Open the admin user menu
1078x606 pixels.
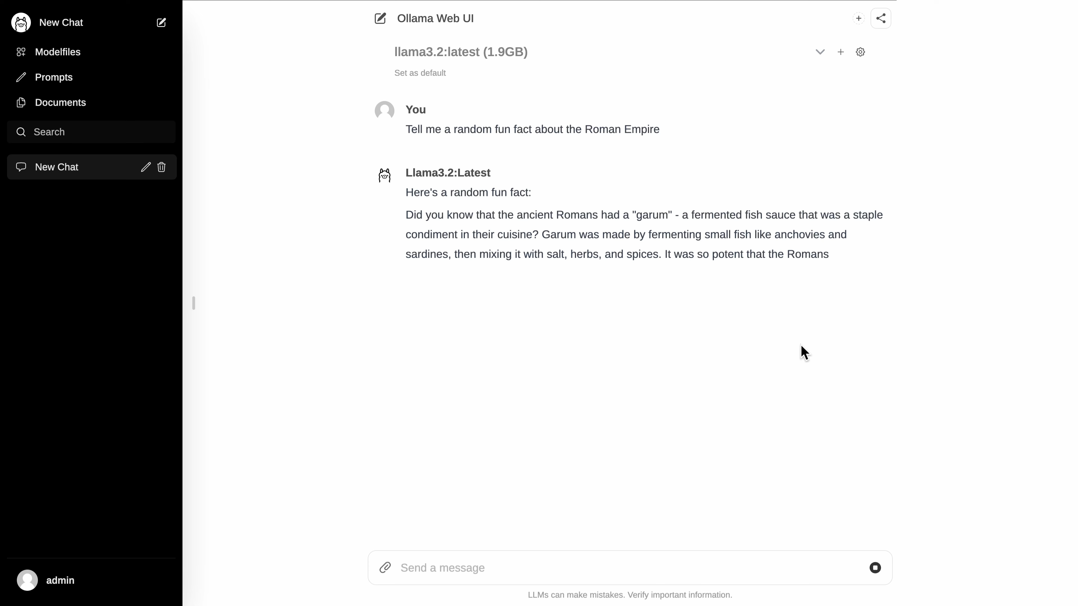(x=46, y=580)
